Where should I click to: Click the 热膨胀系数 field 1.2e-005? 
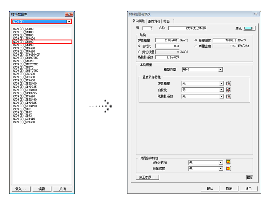(x=167, y=57)
